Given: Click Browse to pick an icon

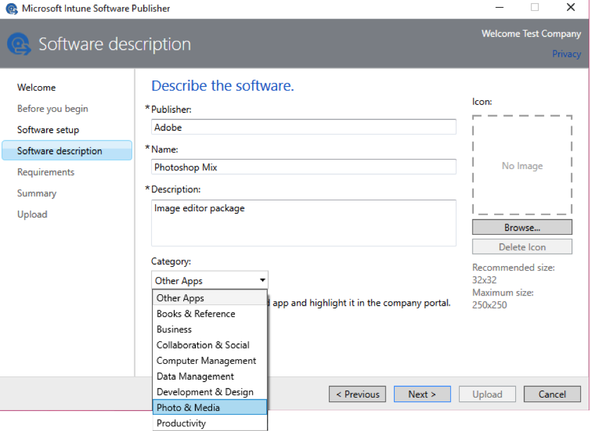Looking at the screenshot, I should click(x=522, y=227).
